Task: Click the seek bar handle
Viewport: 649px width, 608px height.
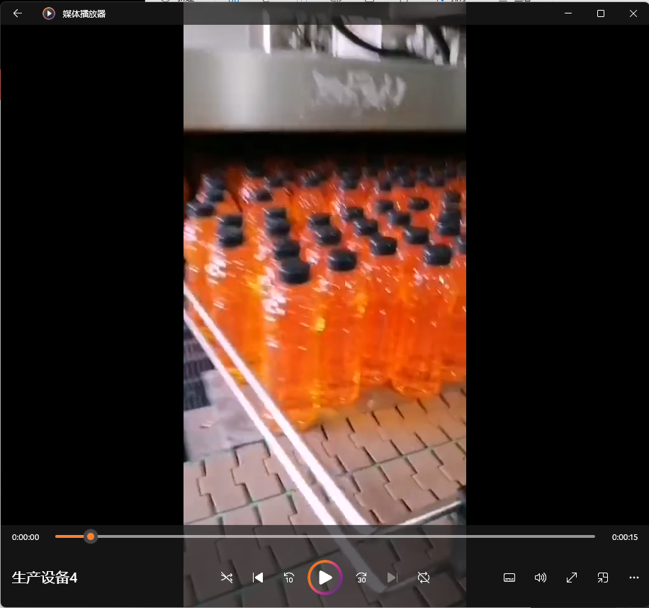Action: tap(91, 537)
